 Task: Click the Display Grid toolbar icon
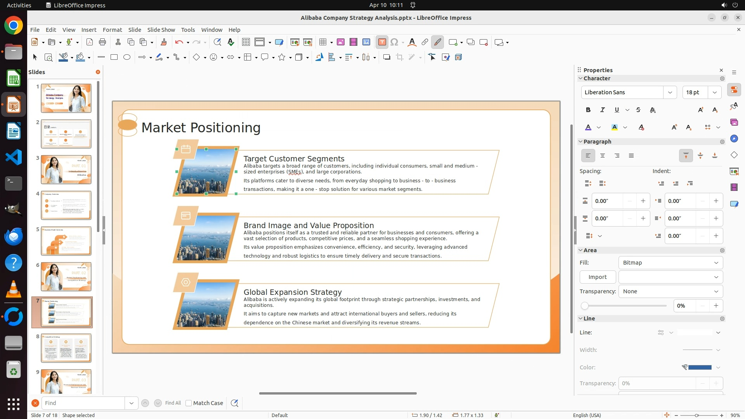[x=246, y=42]
